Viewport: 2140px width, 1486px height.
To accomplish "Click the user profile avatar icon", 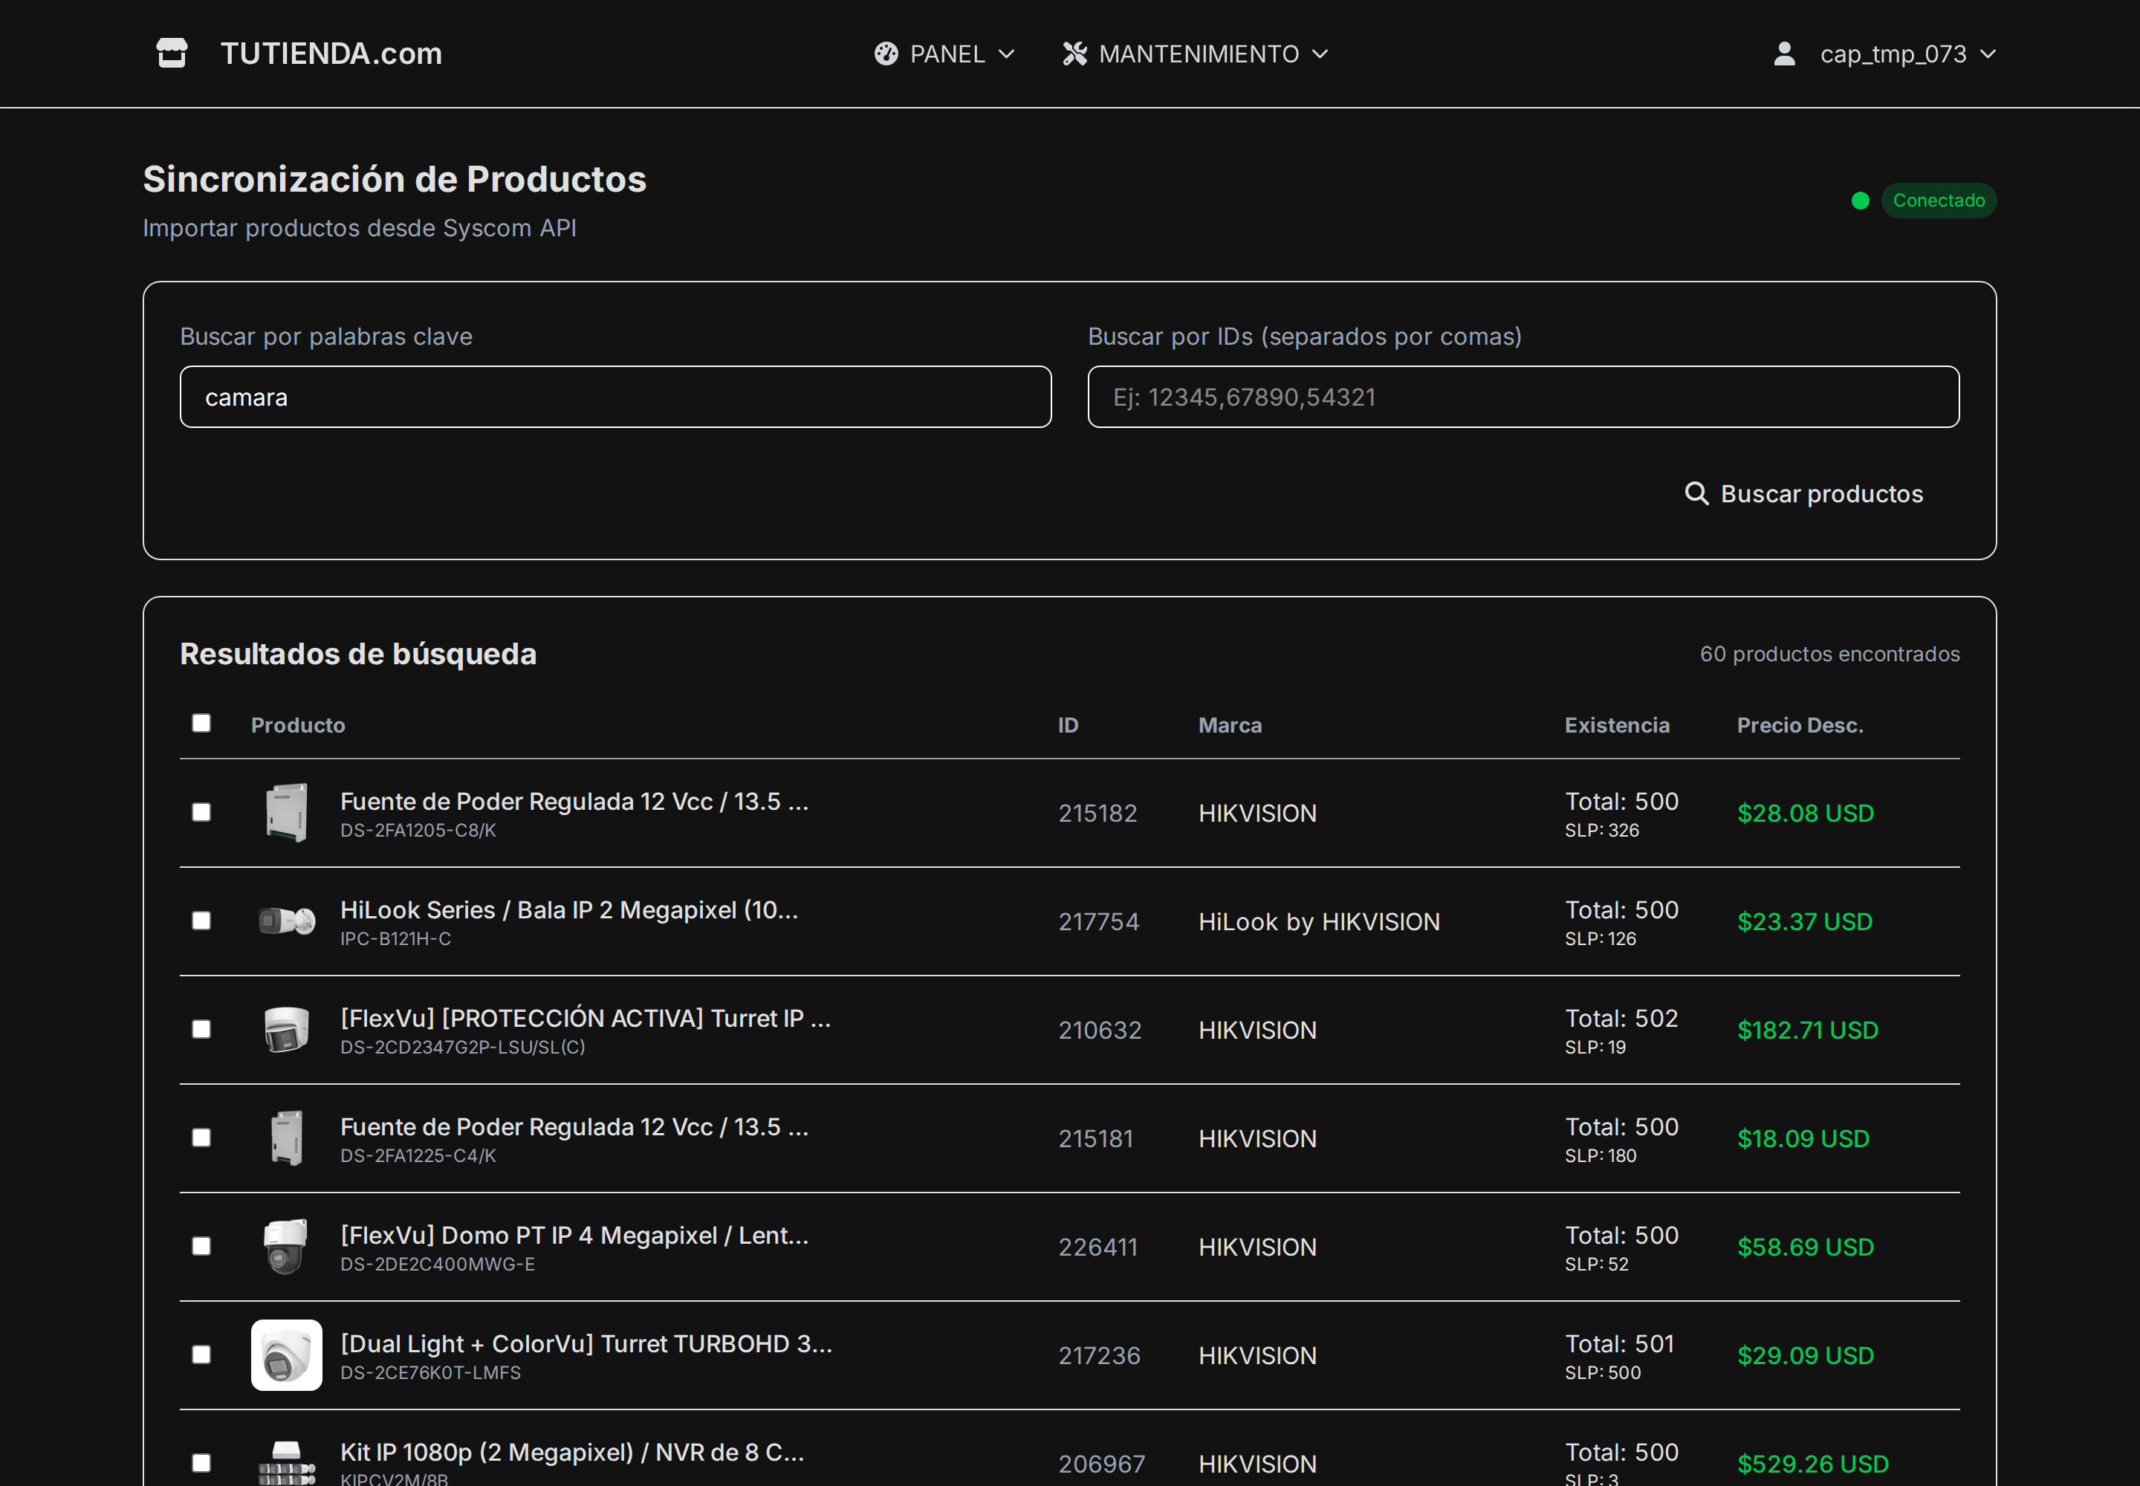I will tap(1783, 54).
